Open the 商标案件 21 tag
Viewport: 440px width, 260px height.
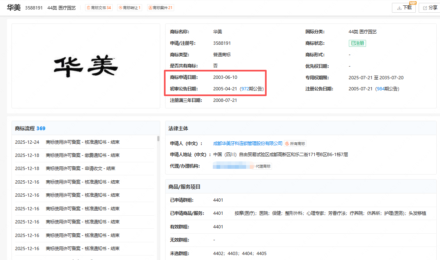click(161, 7)
